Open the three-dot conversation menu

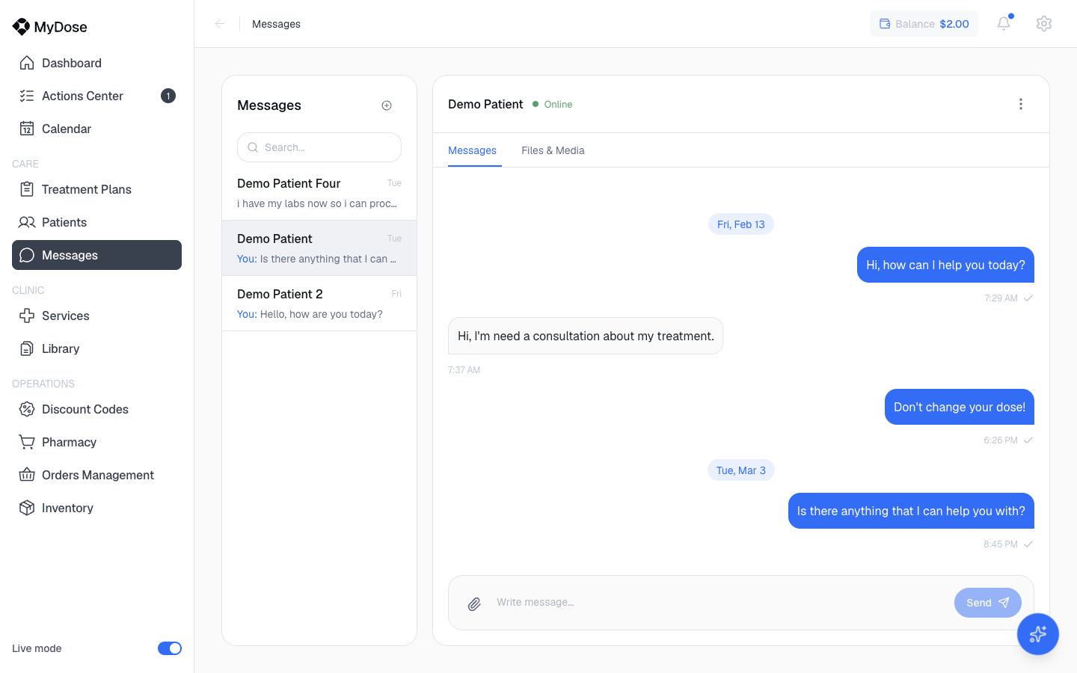(x=1020, y=104)
